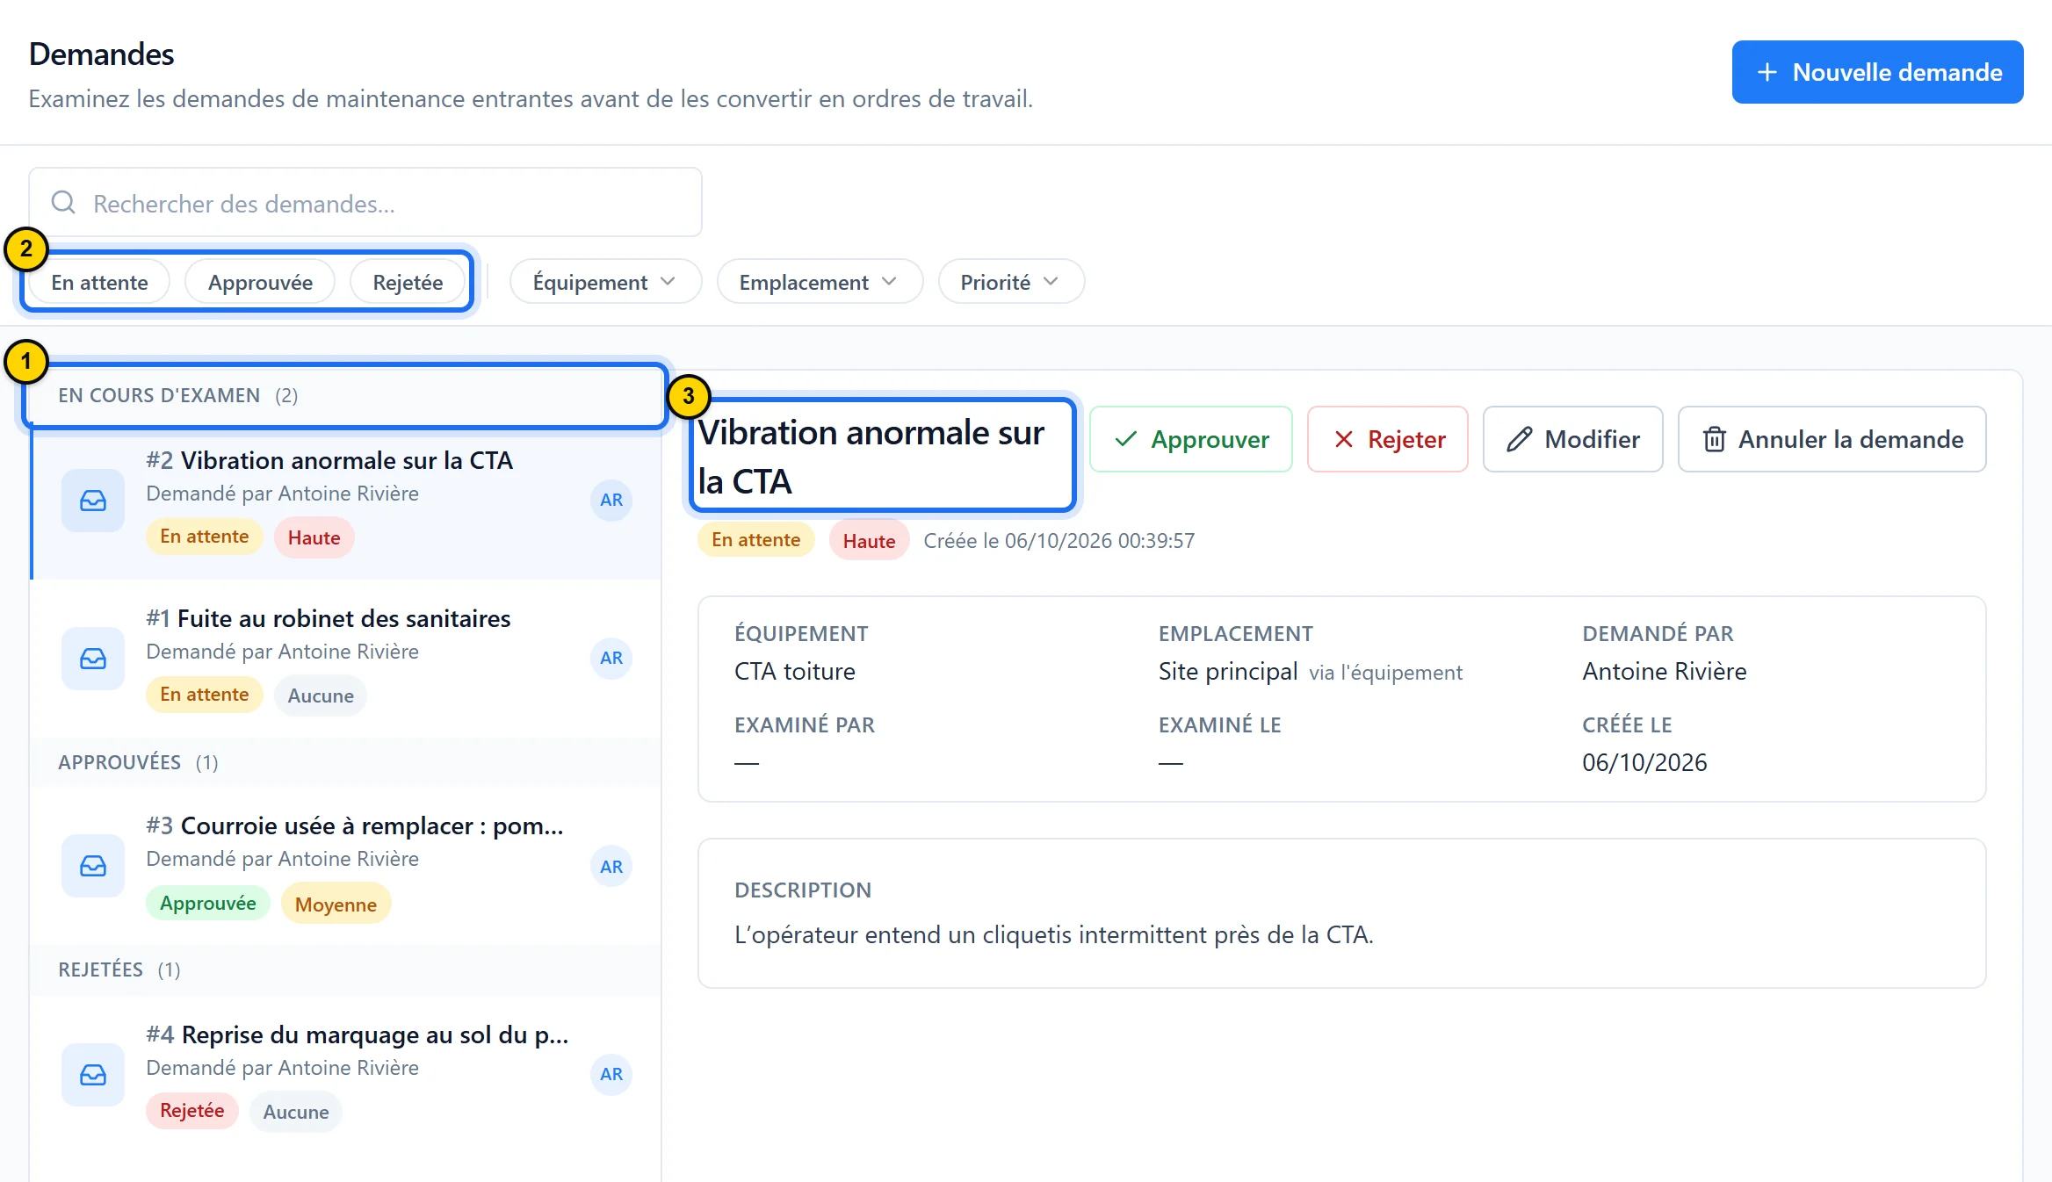Click the Approuvée badge on request #3
Viewport: 2052px width, 1182px height.
click(x=208, y=904)
